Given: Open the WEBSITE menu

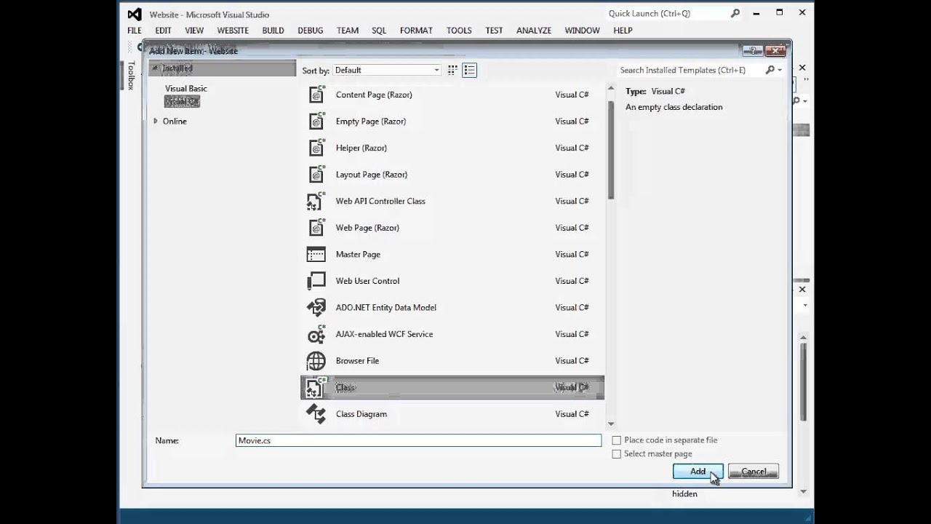Looking at the screenshot, I should 233,31.
